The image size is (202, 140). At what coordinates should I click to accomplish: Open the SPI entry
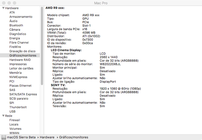click(x=12, y=103)
